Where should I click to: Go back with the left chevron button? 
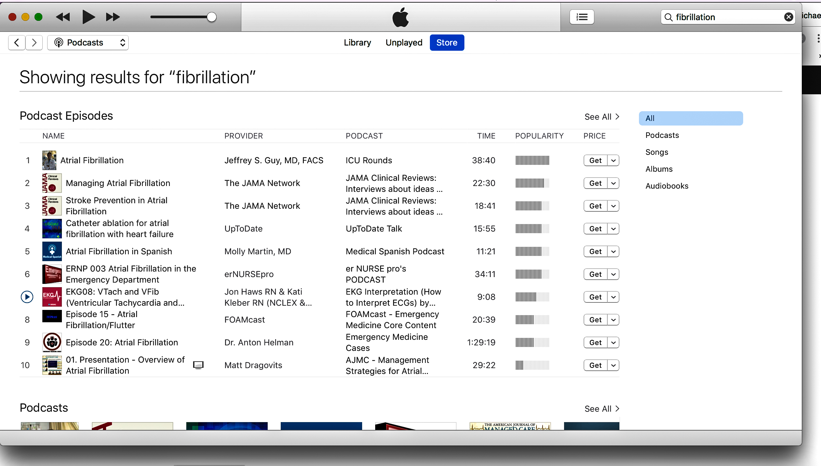(17, 43)
